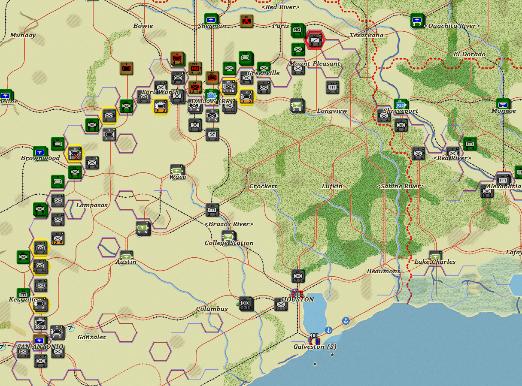
Task: Select the orange-banded 12-9 unit
Action: 58,238
